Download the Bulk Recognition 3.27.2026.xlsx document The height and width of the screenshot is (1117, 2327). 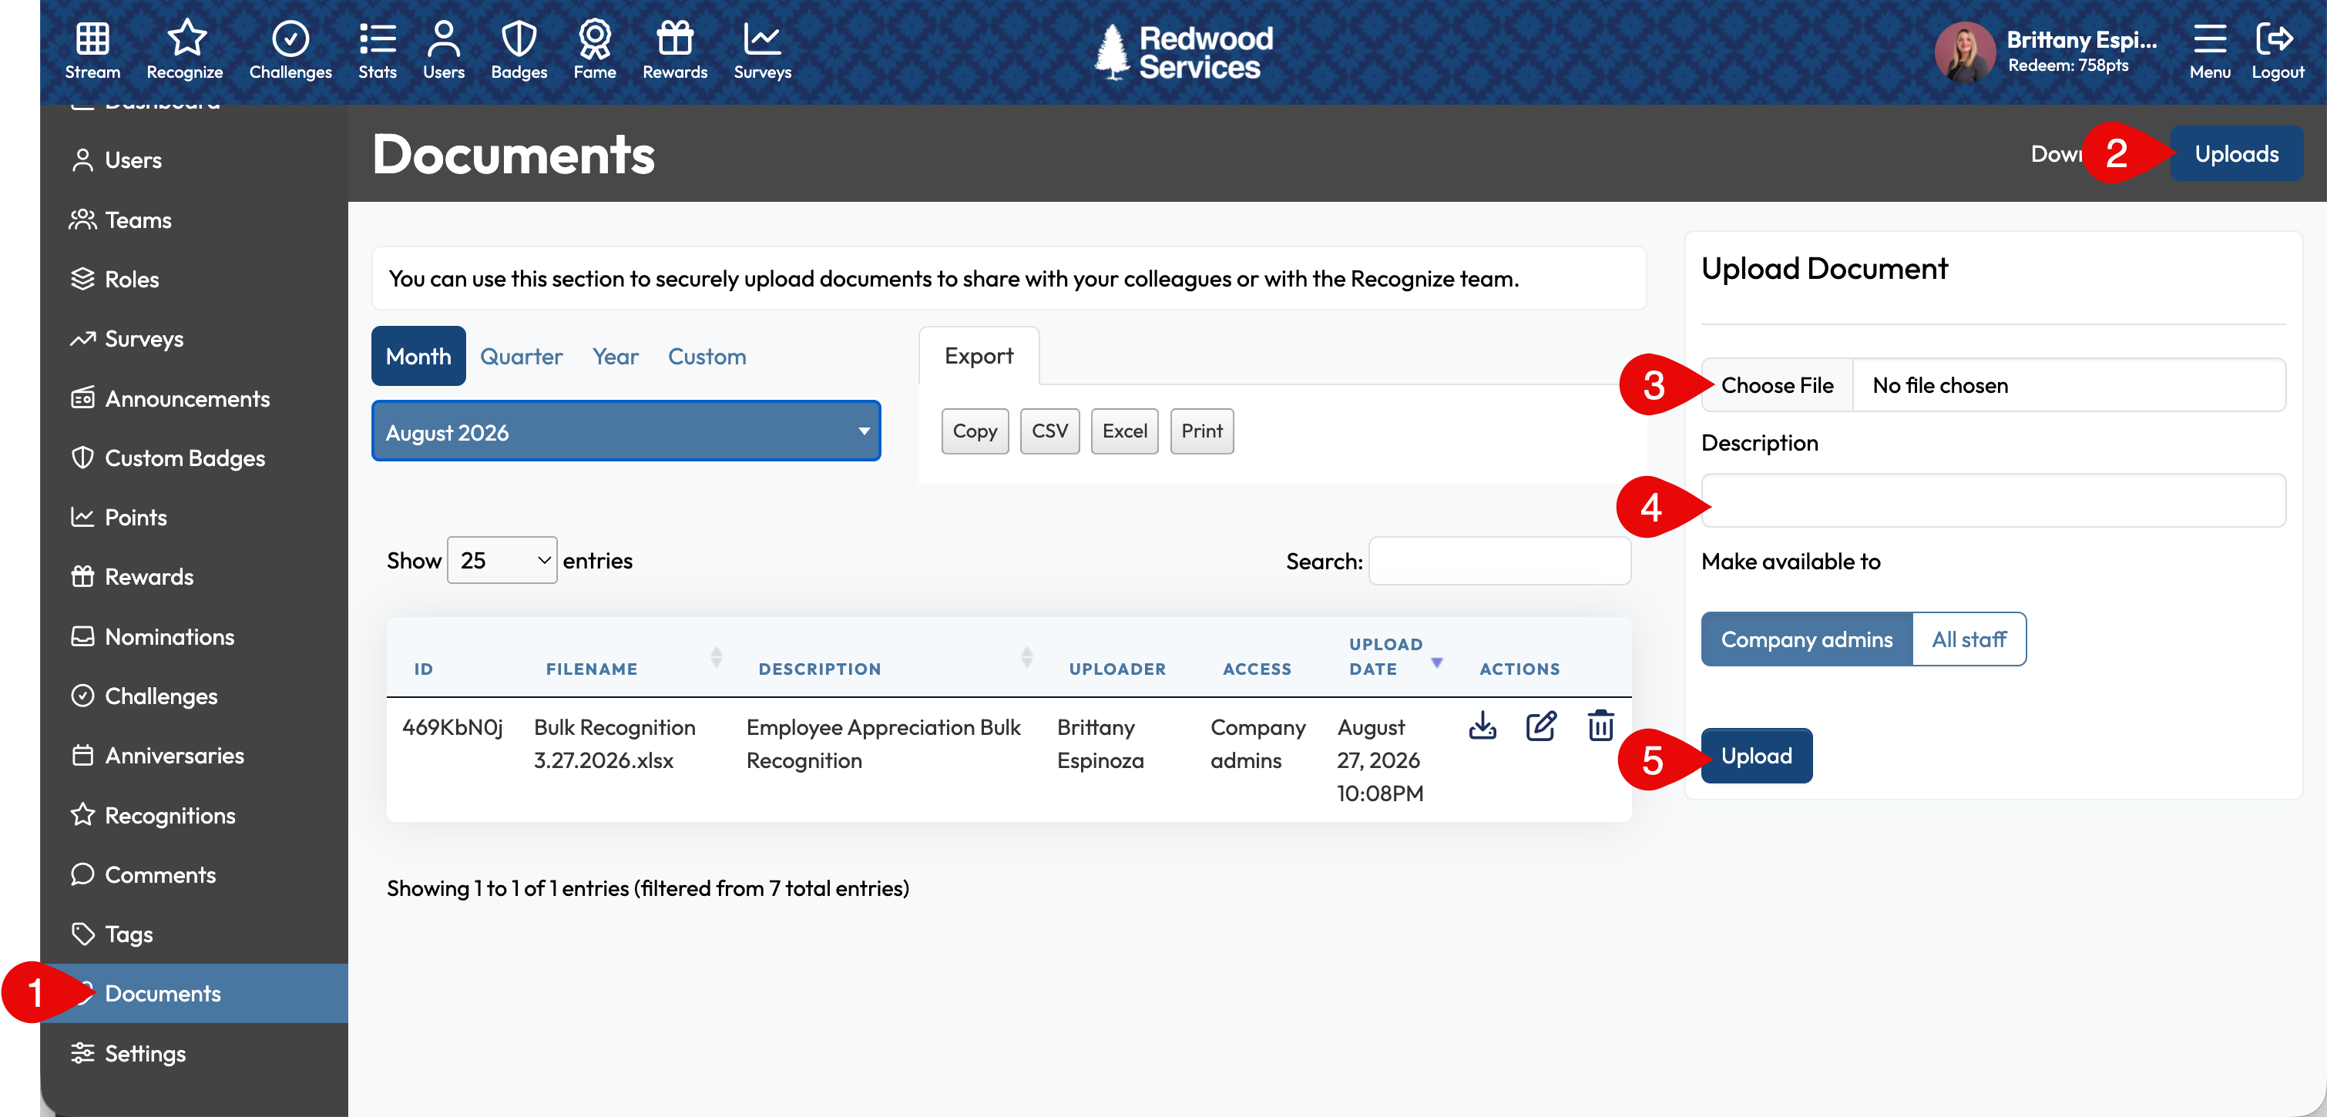point(1482,725)
